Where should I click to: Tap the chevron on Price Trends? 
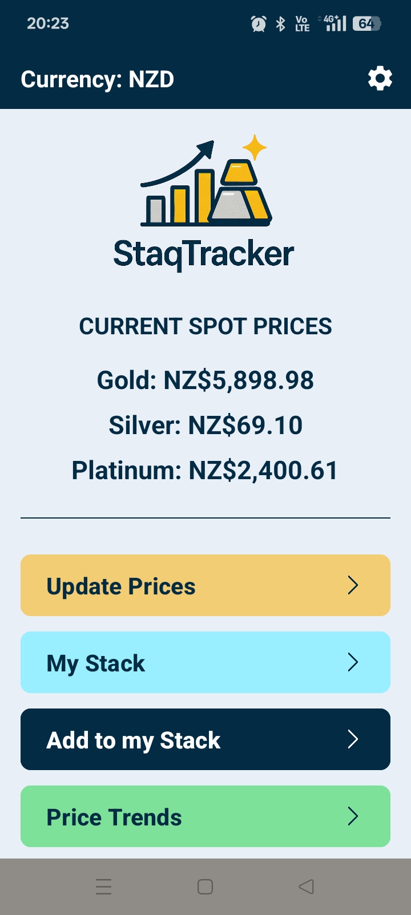[353, 816]
